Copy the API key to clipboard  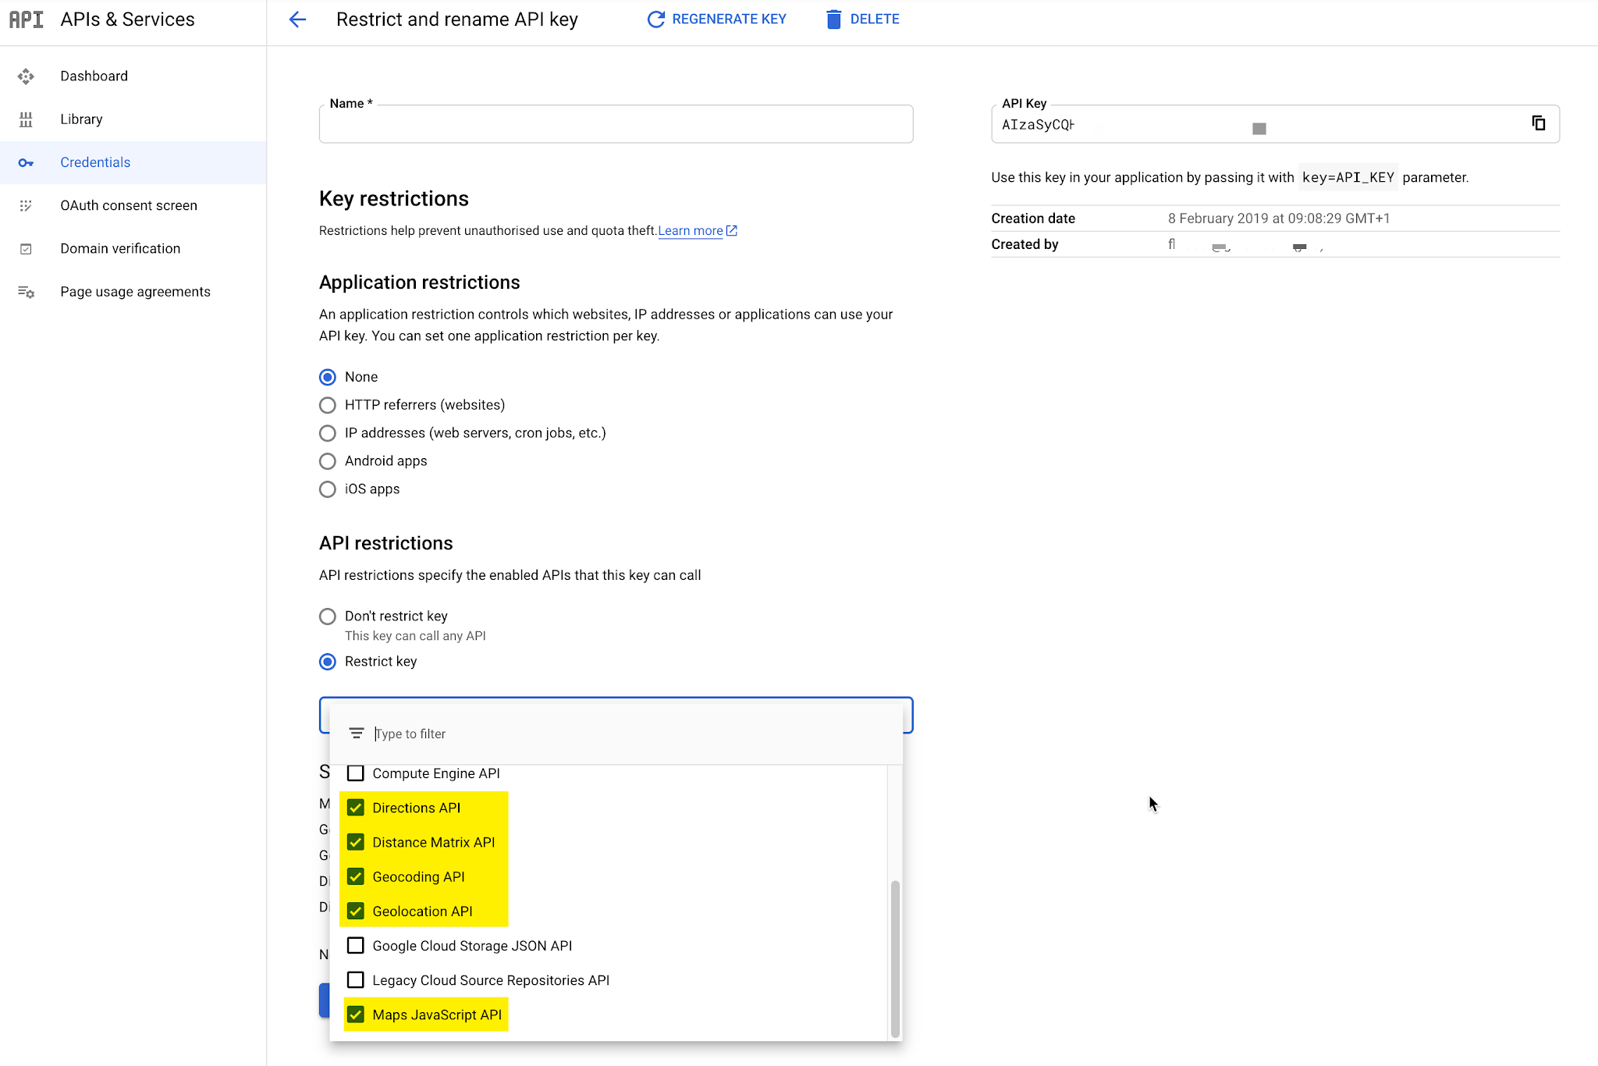pyautogui.click(x=1537, y=123)
